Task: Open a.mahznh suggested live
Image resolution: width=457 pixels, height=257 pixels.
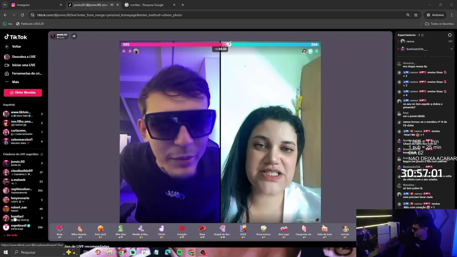Action: point(23,181)
